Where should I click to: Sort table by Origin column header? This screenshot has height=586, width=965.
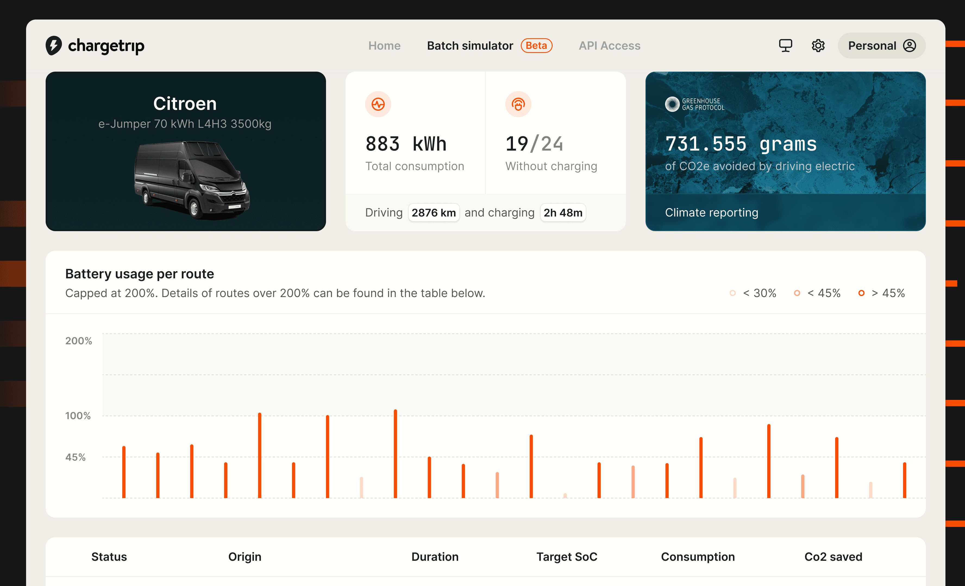coord(245,557)
